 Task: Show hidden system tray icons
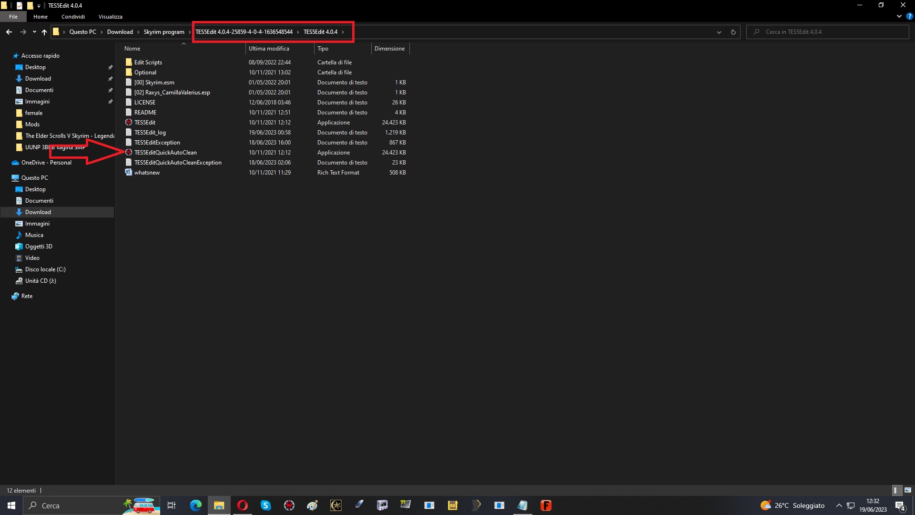pyautogui.click(x=839, y=505)
